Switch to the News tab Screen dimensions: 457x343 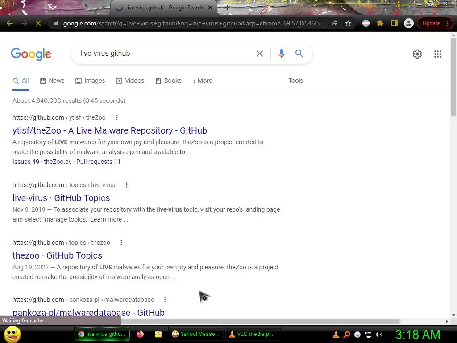pyautogui.click(x=52, y=81)
